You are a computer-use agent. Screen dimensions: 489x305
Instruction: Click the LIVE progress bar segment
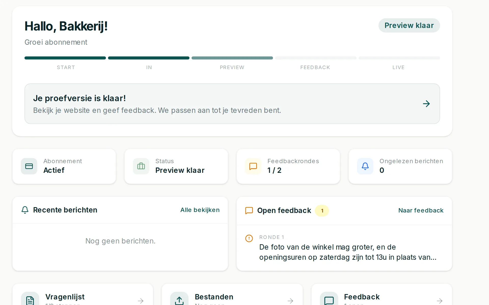[399, 58]
